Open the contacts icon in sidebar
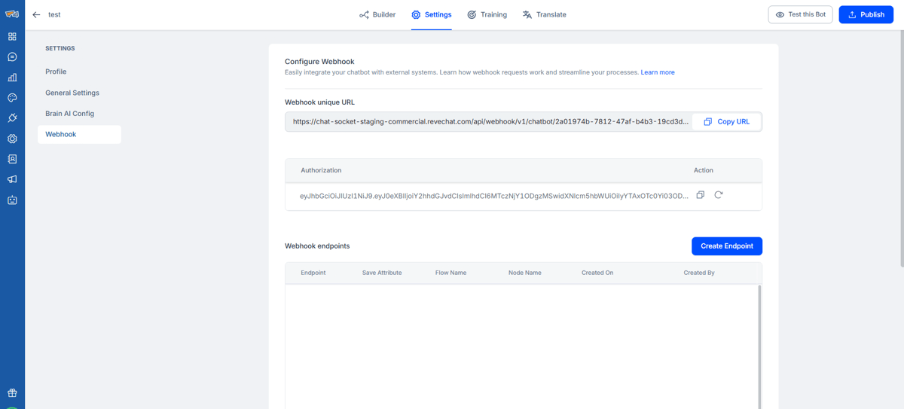Image resolution: width=904 pixels, height=409 pixels. (12, 159)
